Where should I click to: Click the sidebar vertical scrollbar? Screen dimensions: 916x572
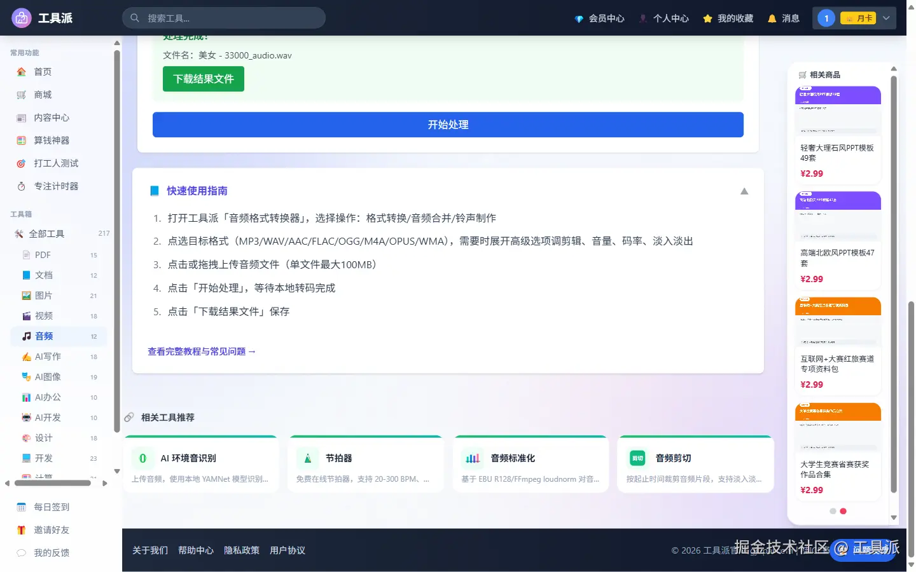(x=117, y=242)
